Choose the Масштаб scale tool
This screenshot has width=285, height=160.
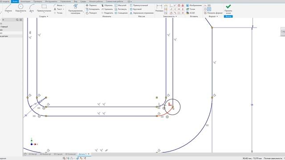(120, 5)
